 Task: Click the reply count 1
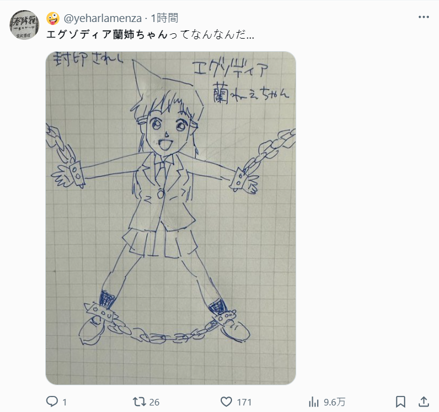point(65,402)
